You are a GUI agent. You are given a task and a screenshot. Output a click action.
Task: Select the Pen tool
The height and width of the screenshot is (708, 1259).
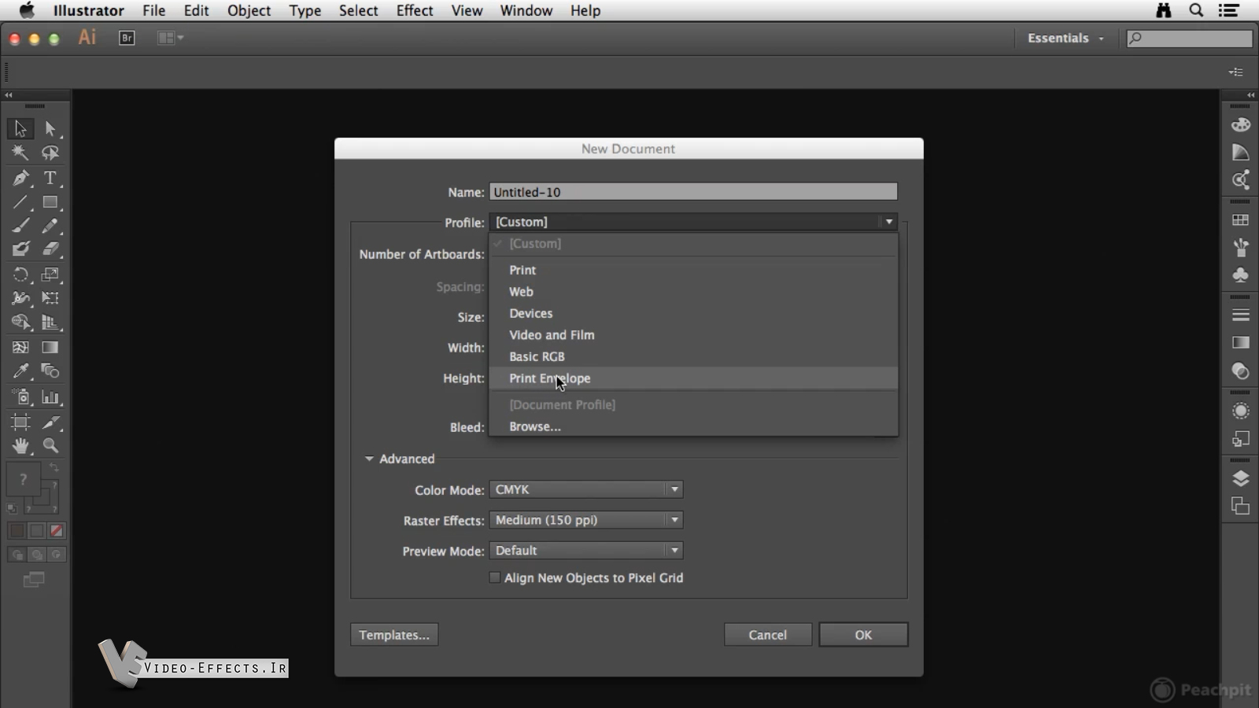coord(20,178)
